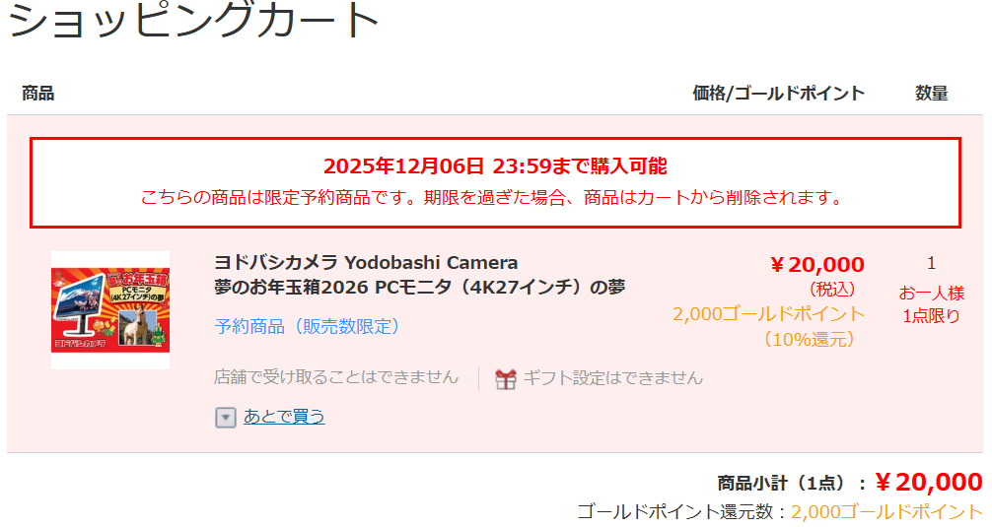Click the quantity value 1

pos(931,263)
